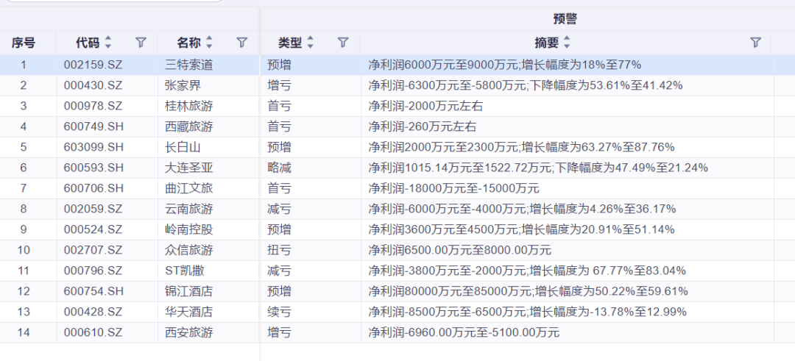
Task: Click summary starting 净利润1015.14万元
Action: click(x=538, y=168)
